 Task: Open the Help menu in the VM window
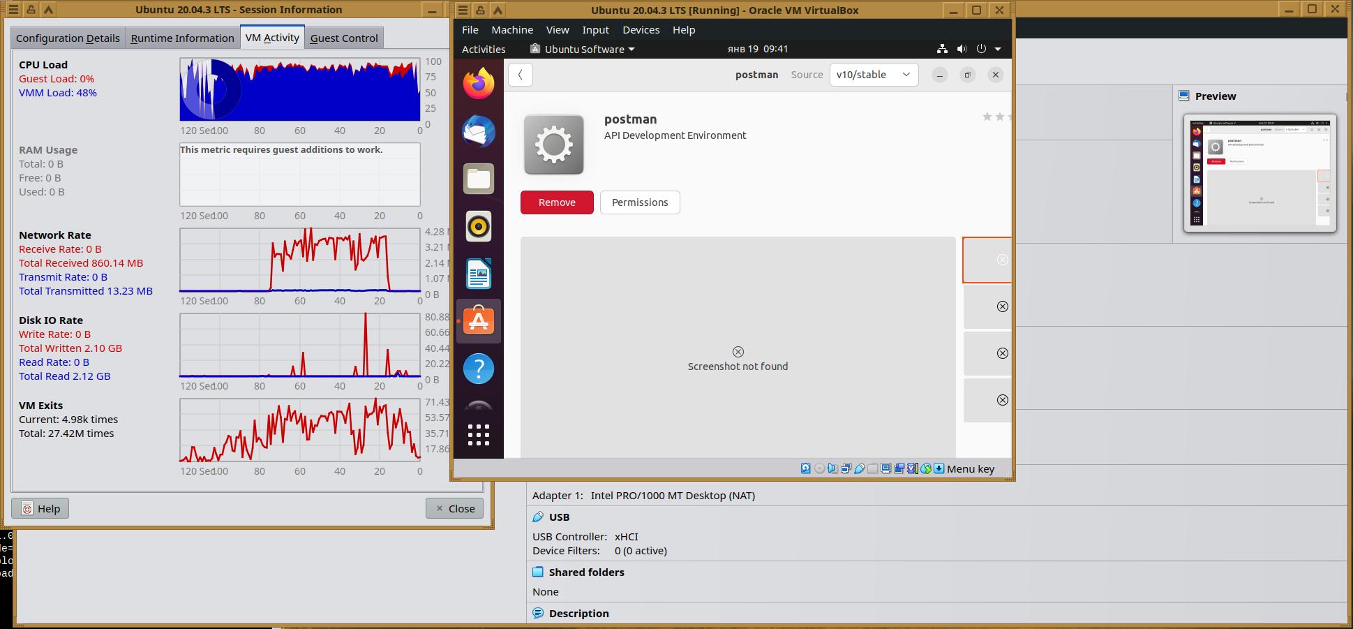tap(684, 30)
